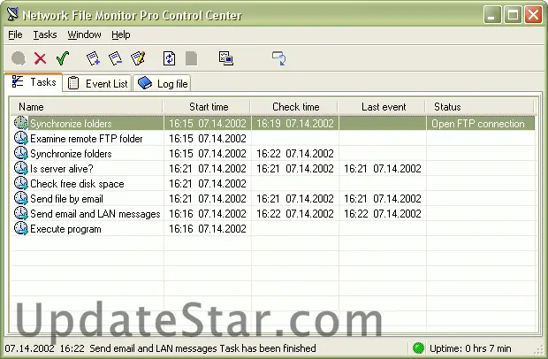Click Last event cell of Is server alive? row
The height and width of the screenshot is (359, 548).
tap(383, 169)
